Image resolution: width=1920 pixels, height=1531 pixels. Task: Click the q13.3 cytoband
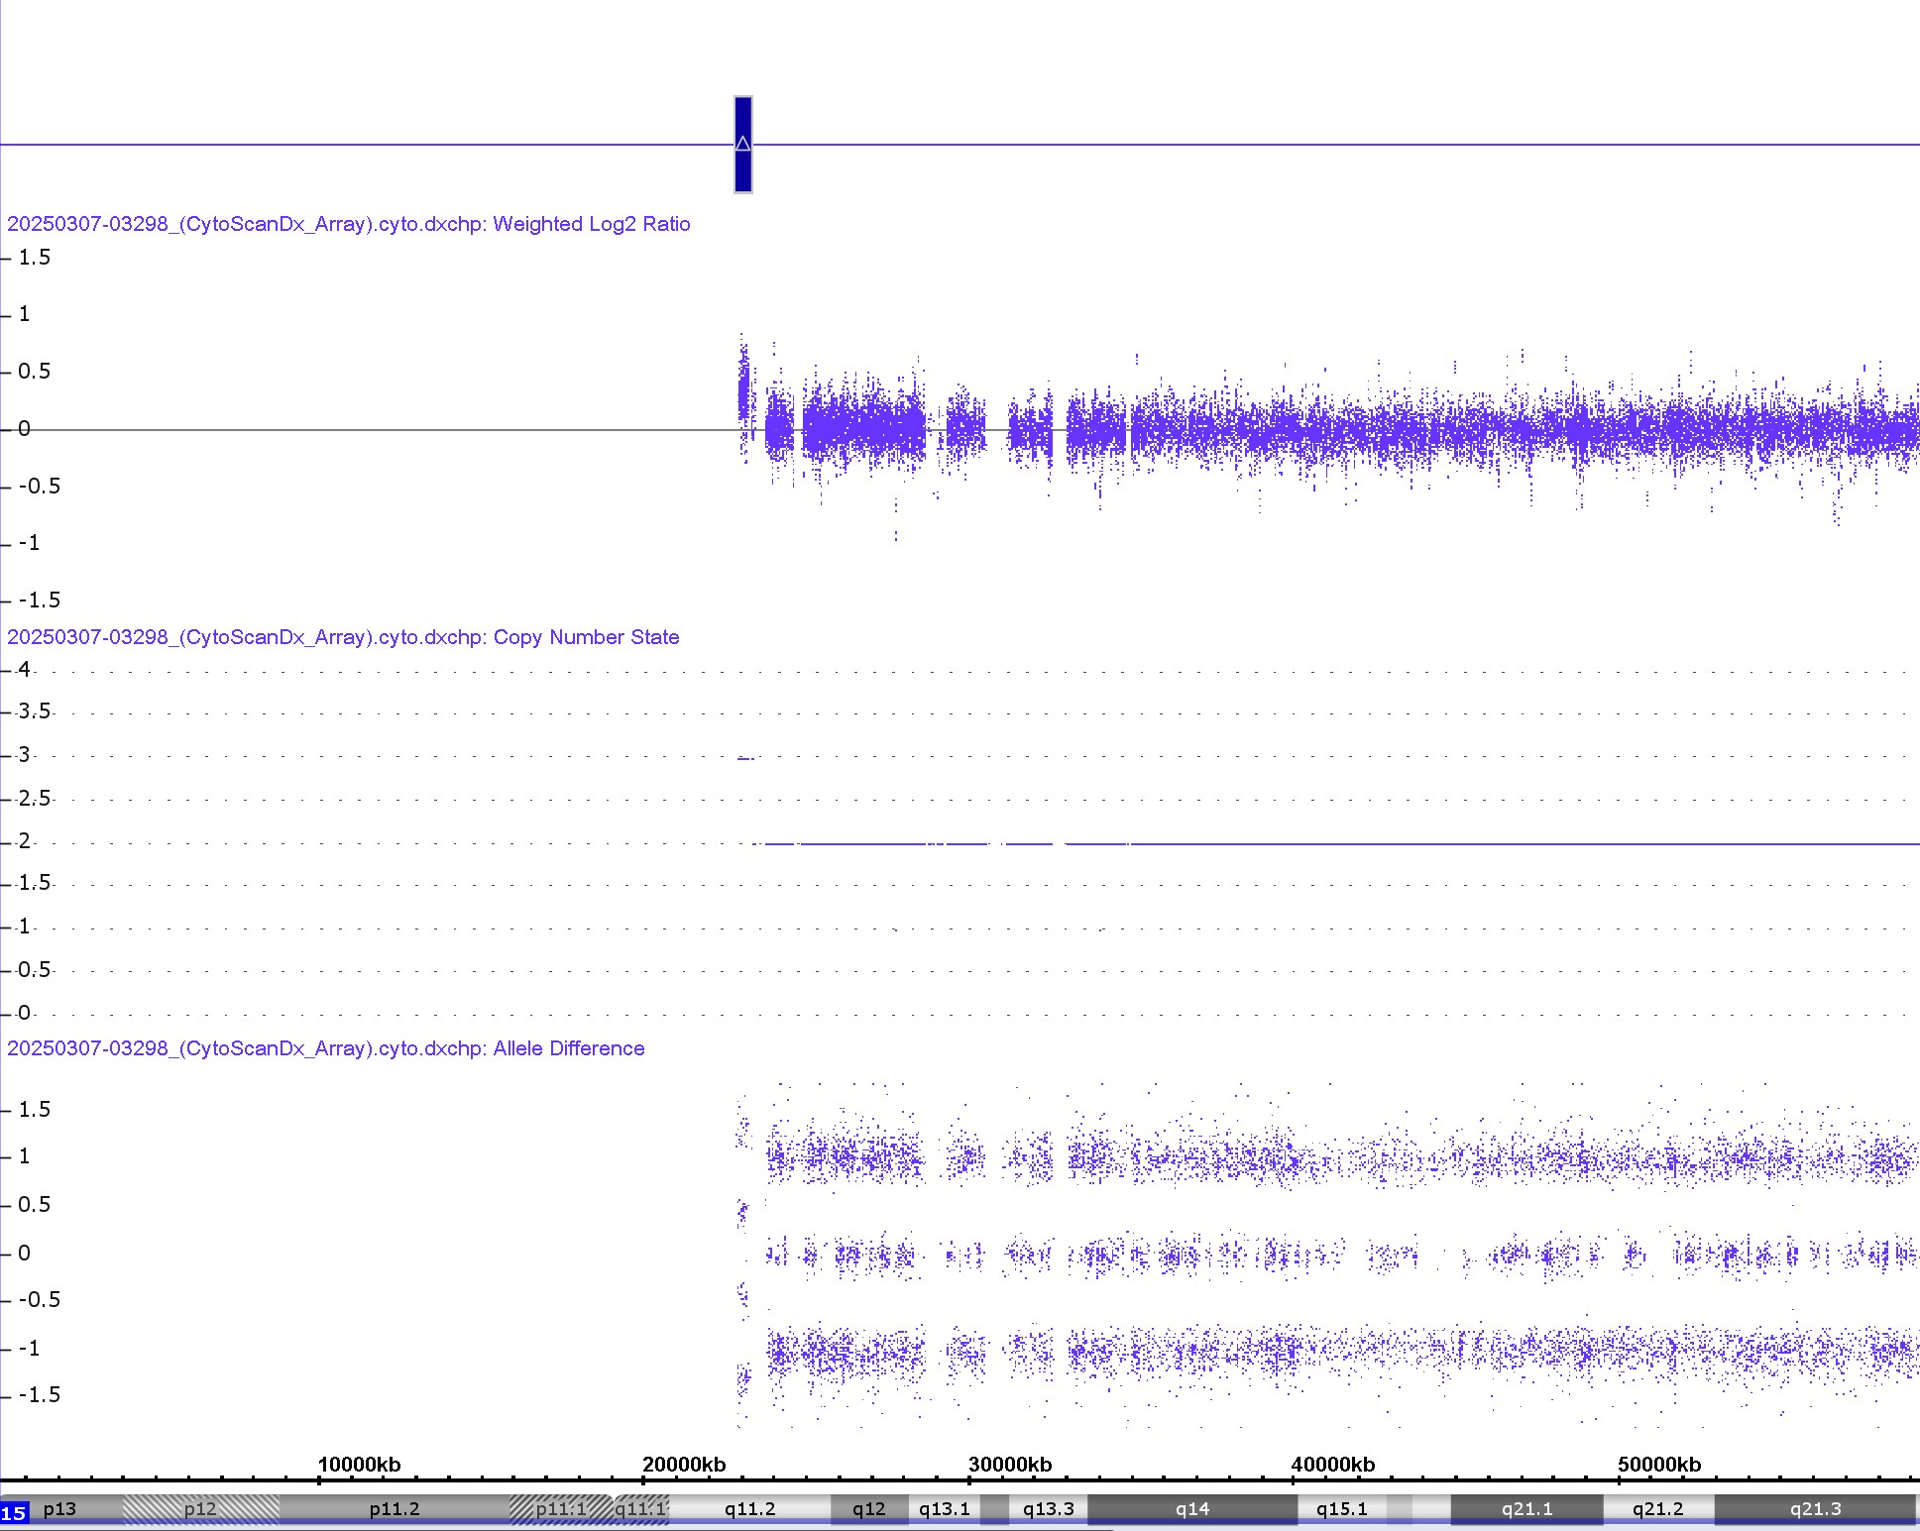tap(1048, 1509)
